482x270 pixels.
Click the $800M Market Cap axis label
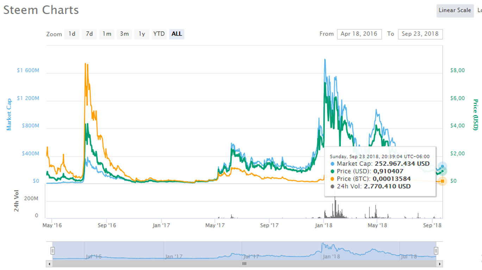pyautogui.click(x=31, y=126)
